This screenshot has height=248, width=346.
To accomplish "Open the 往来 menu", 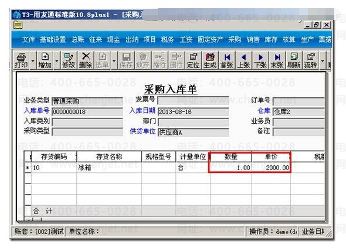I will click(x=96, y=39).
